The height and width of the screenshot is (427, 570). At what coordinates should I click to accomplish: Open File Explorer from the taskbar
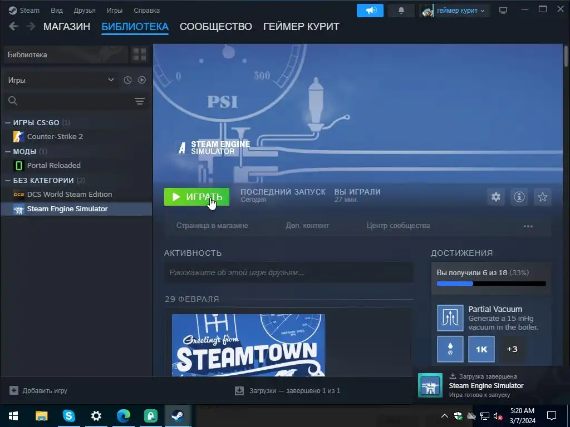coord(41,416)
